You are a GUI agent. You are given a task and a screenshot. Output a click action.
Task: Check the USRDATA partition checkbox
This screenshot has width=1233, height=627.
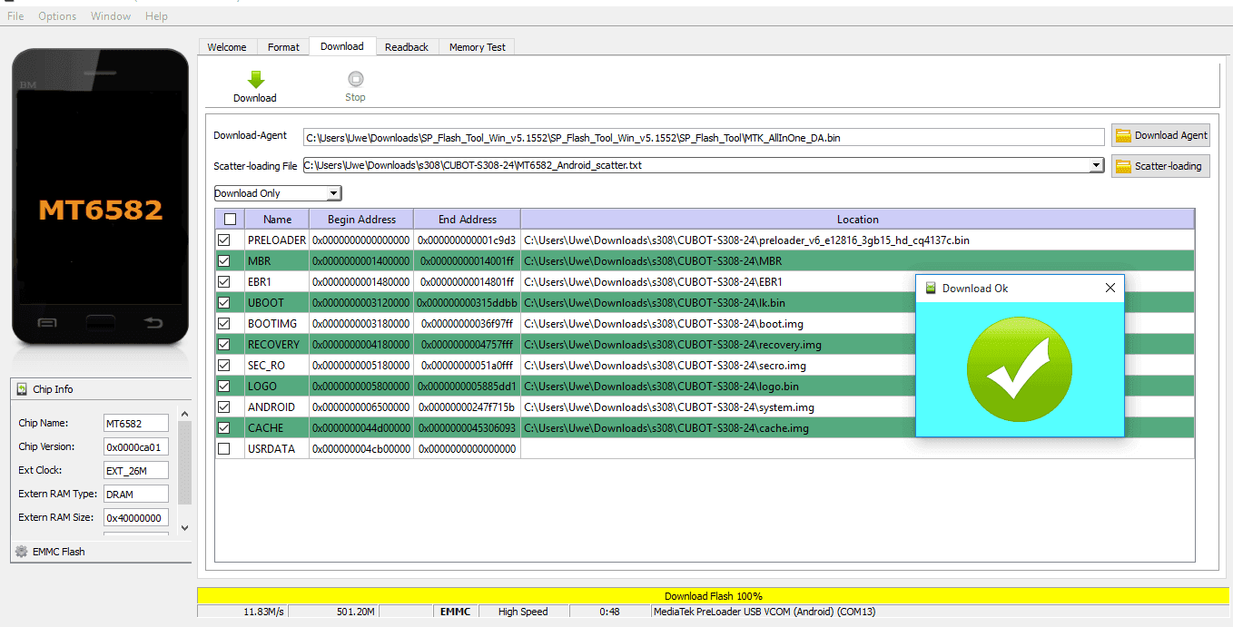(x=224, y=449)
